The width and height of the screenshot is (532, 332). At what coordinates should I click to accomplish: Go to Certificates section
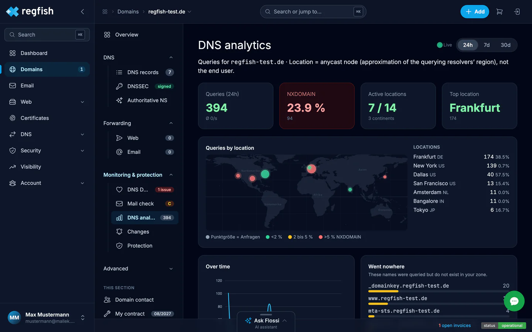(x=47, y=118)
